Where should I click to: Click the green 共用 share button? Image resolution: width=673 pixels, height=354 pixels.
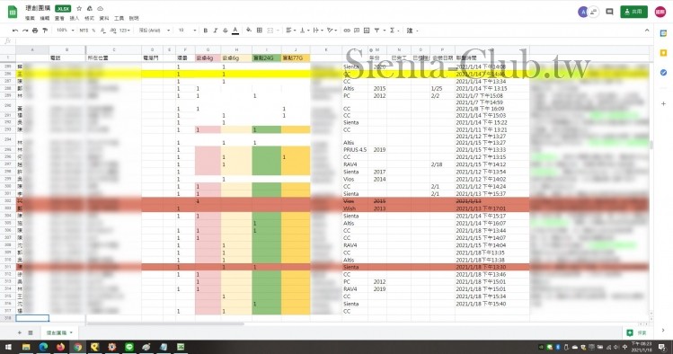click(634, 12)
